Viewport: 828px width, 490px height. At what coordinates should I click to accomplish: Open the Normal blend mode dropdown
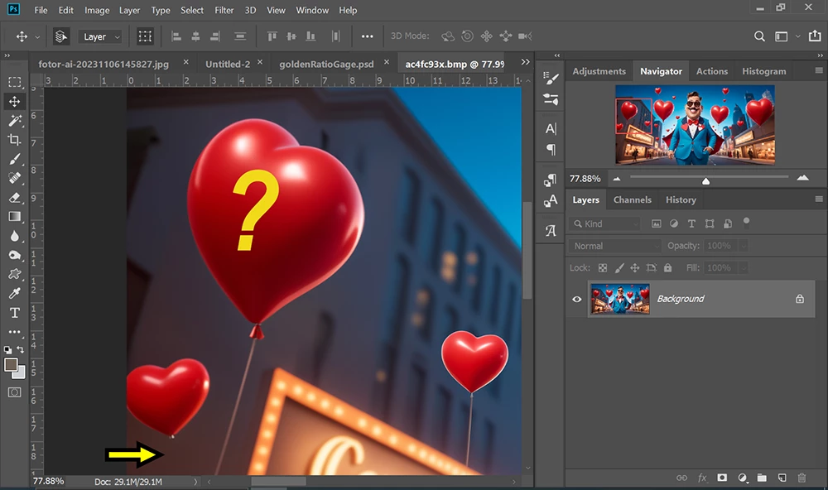pyautogui.click(x=614, y=246)
